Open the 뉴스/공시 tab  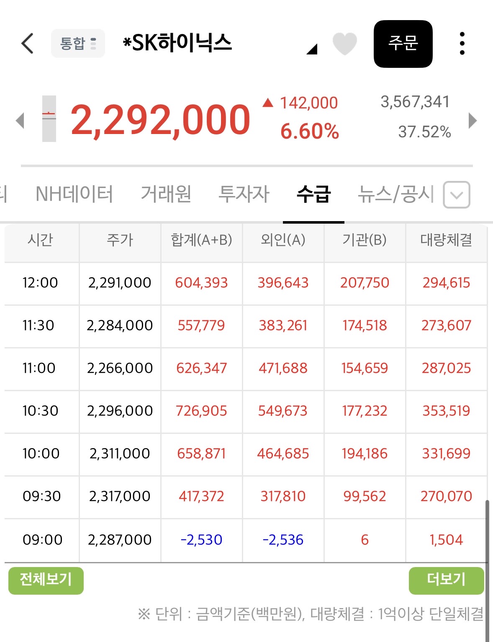(396, 194)
